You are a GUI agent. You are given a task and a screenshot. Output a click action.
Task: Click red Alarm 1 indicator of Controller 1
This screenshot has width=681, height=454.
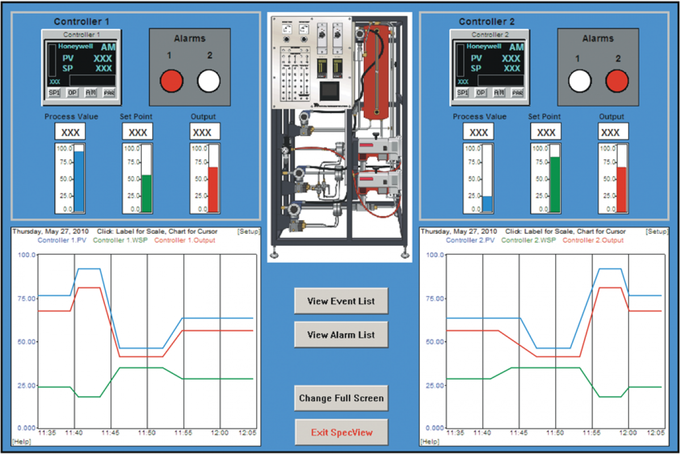coord(171,81)
